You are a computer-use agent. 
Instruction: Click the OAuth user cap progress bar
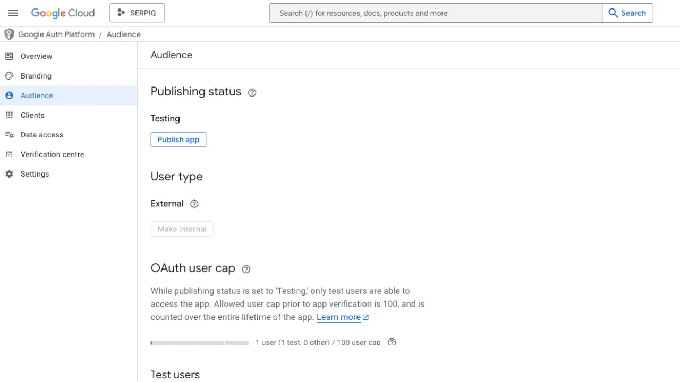point(200,343)
